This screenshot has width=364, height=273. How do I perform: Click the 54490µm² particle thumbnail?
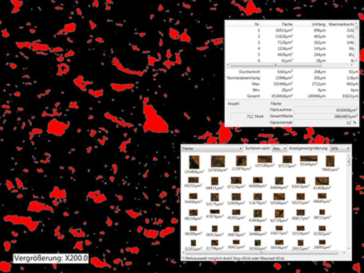tap(193, 196)
